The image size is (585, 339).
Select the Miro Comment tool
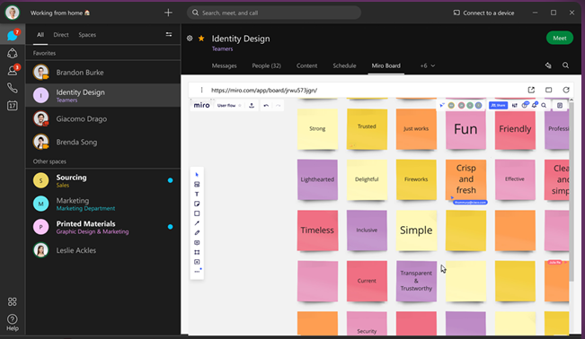[x=197, y=242]
